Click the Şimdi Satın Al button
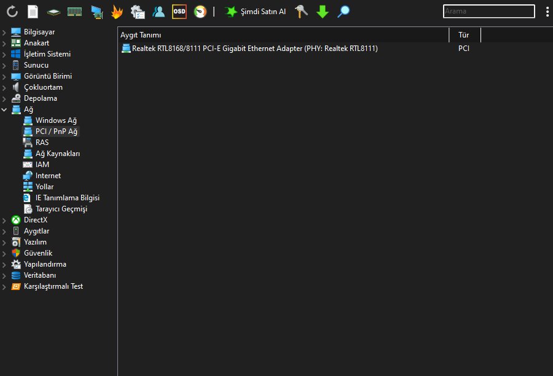The image size is (553, 376). [x=256, y=11]
